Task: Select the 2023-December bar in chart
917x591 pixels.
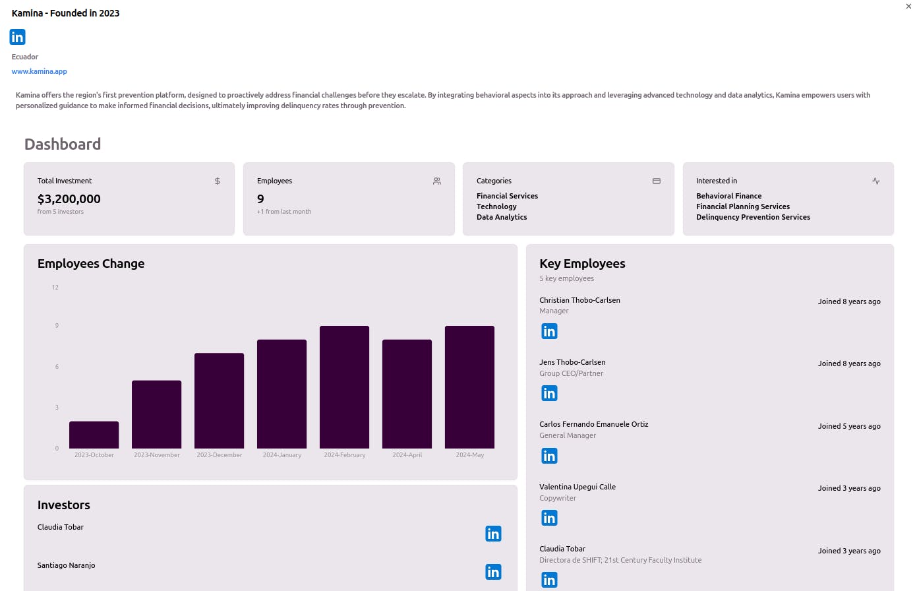Action: pos(220,401)
